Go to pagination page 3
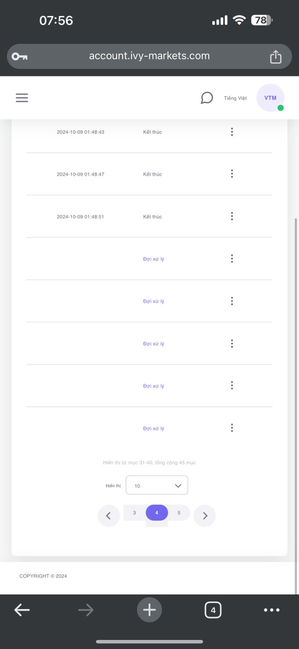Screen dimensions: 299x649 (x=135, y=513)
